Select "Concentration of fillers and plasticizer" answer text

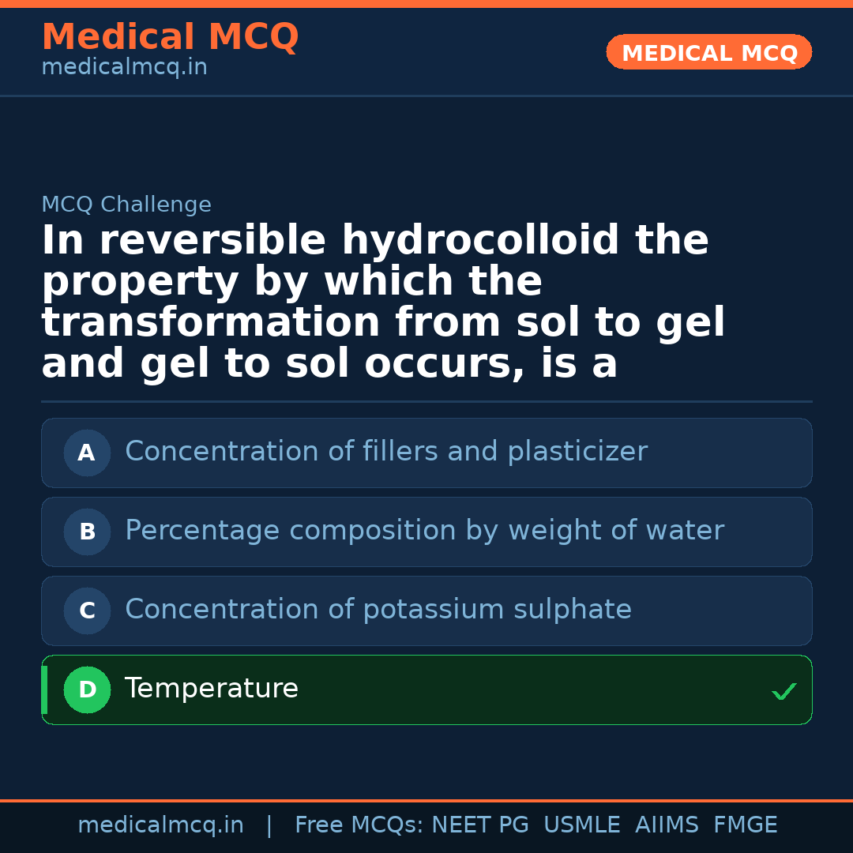pyautogui.click(x=385, y=452)
